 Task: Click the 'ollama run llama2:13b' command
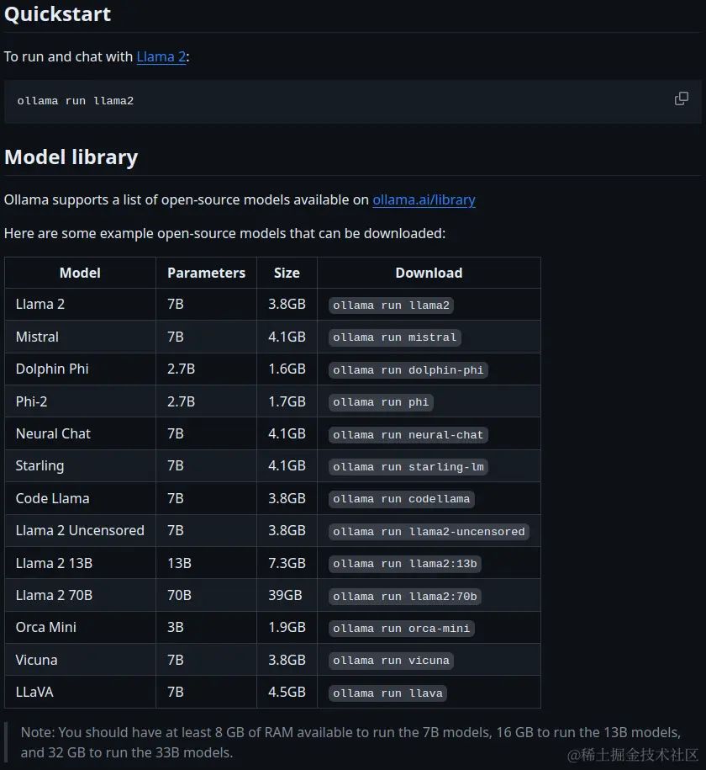405,564
